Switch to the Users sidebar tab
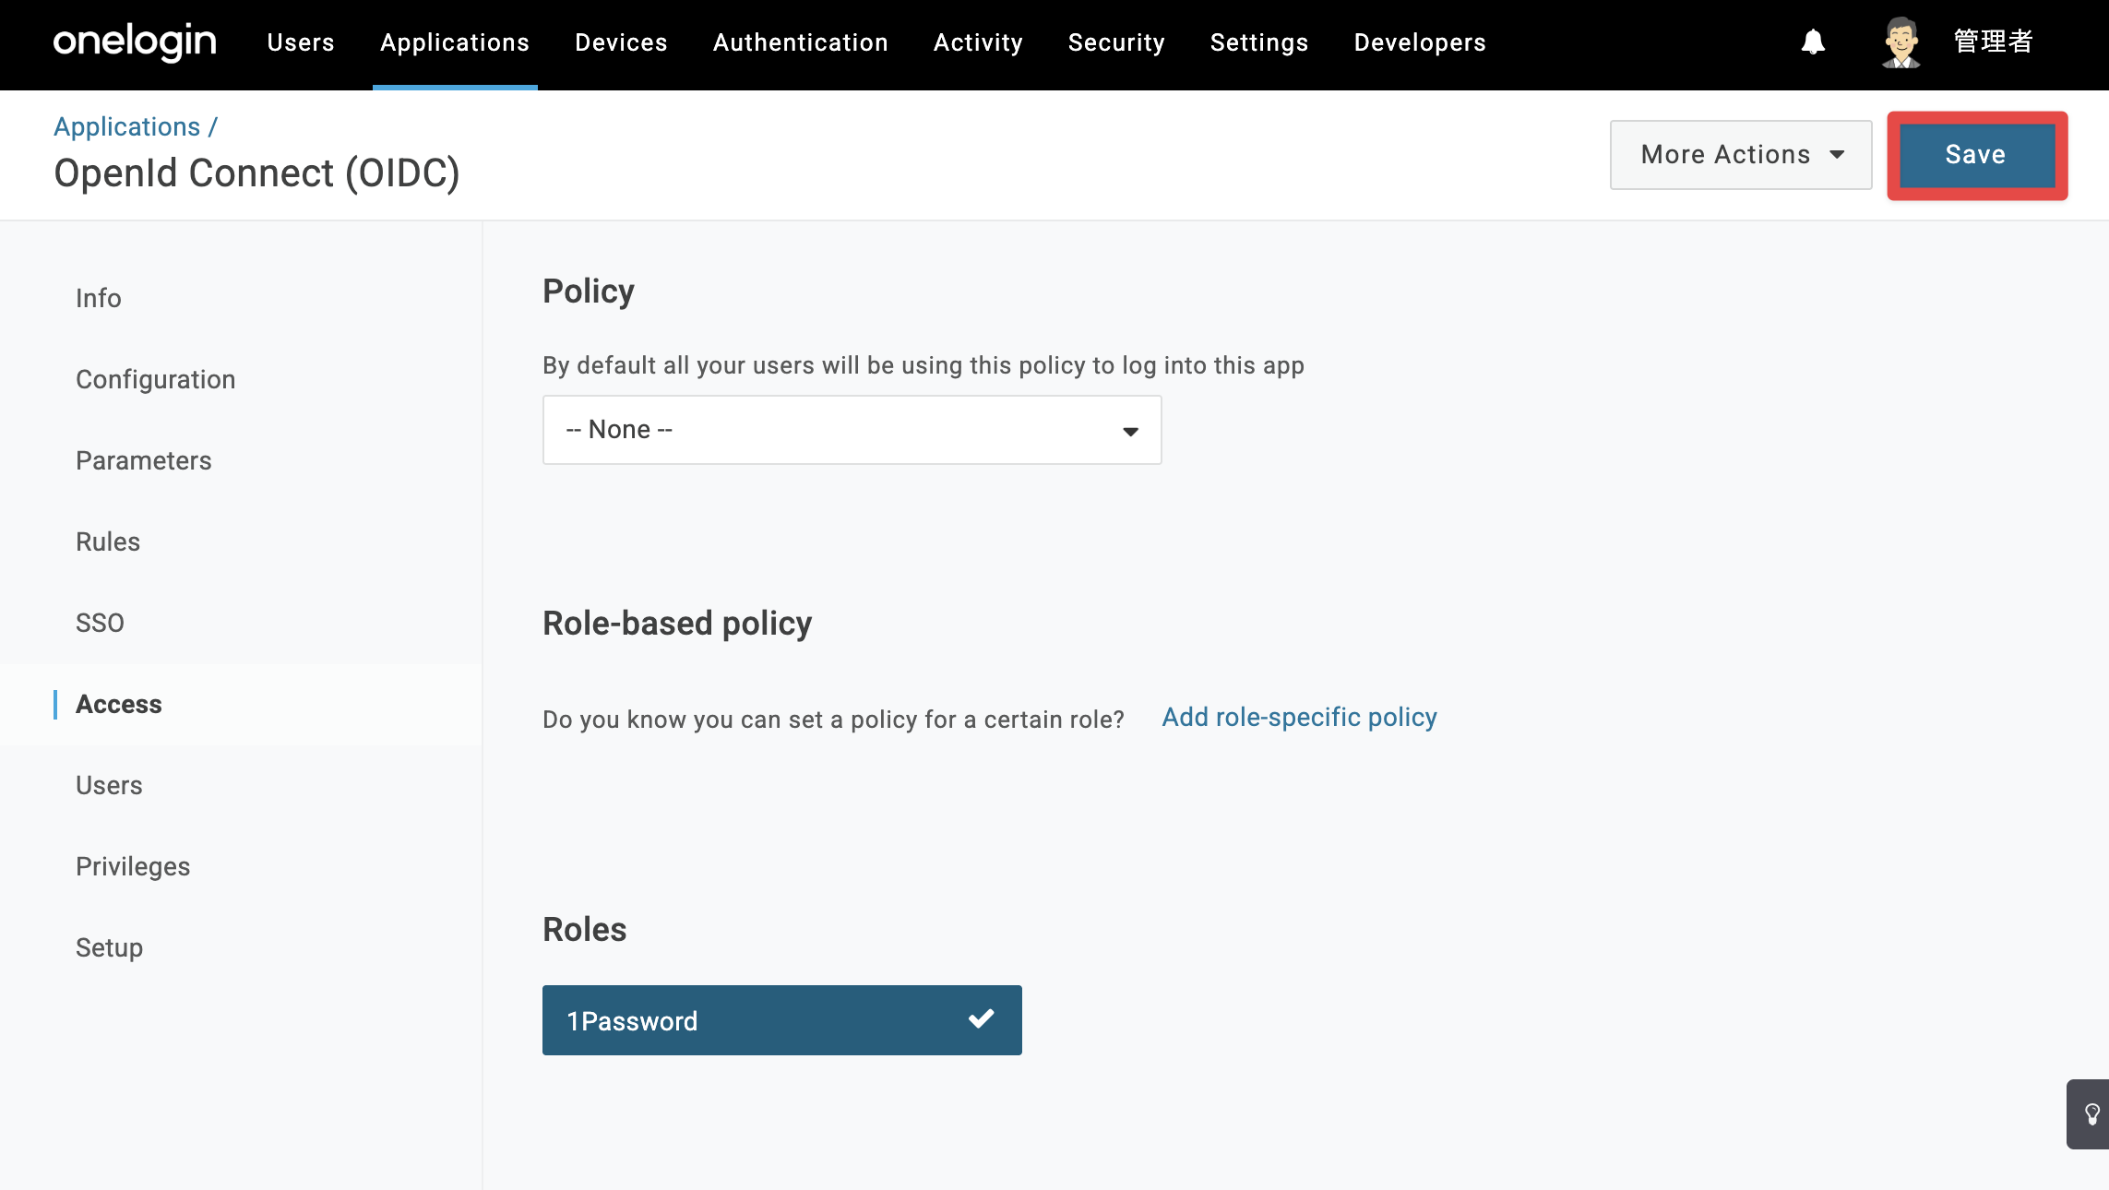 [109, 785]
